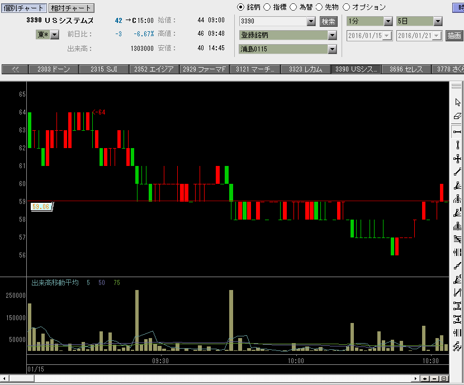Click the 59.06 price line label
Viewport: 464px width, 385px height.
pyautogui.click(x=41, y=206)
